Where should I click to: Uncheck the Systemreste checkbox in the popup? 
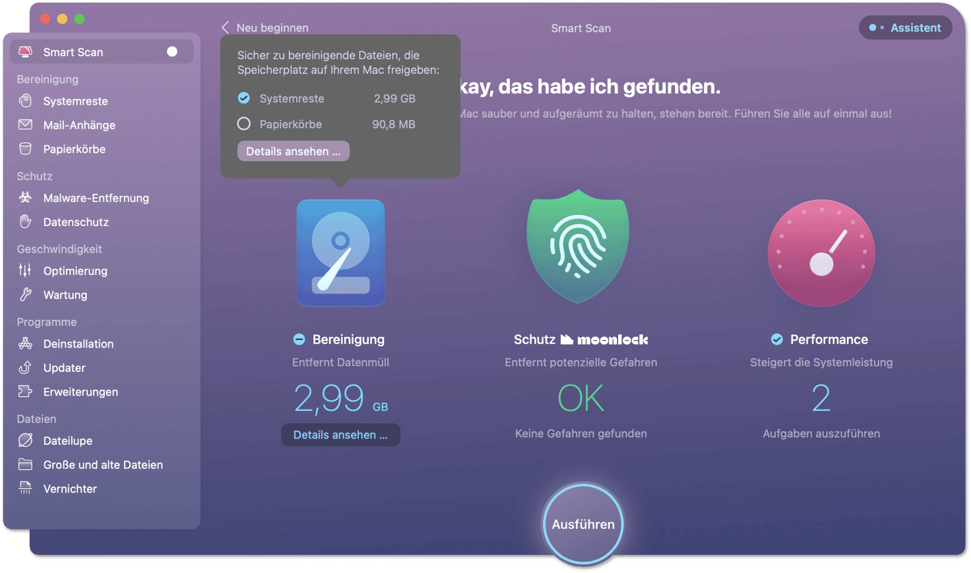pyautogui.click(x=244, y=98)
